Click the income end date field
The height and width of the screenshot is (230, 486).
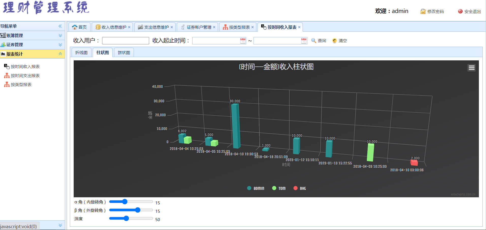pyautogui.click(x=277, y=41)
